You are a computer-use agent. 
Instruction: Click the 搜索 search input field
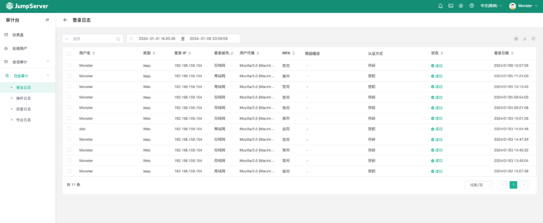coord(93,39)
